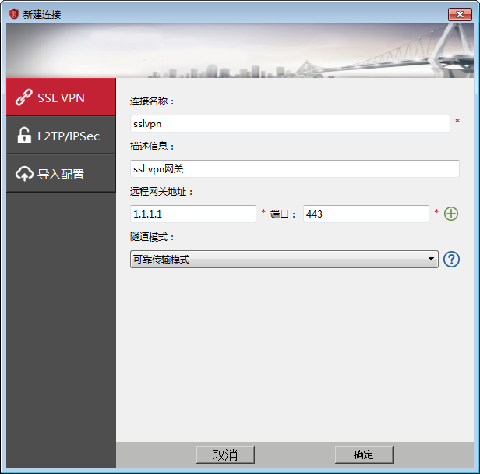This screenshot has height=474, width=480.
Task: Click the 端口 label text
Action: (x=283, y=214)
